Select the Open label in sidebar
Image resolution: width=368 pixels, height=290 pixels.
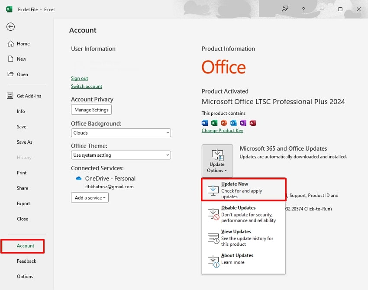click(x=23, y=74)
